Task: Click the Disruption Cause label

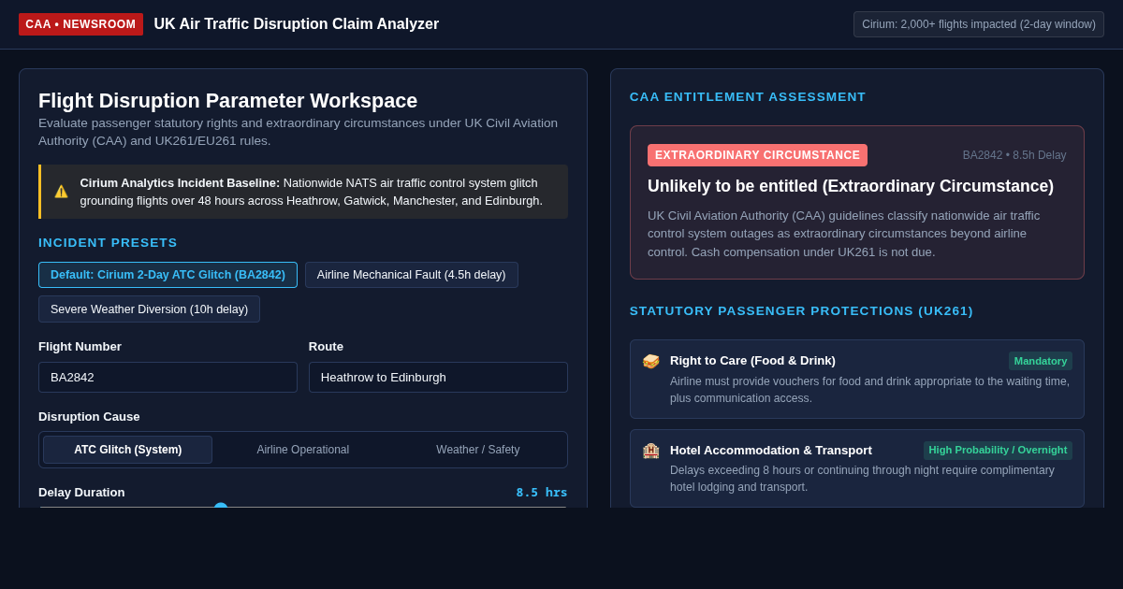Action: click(89, 417)
